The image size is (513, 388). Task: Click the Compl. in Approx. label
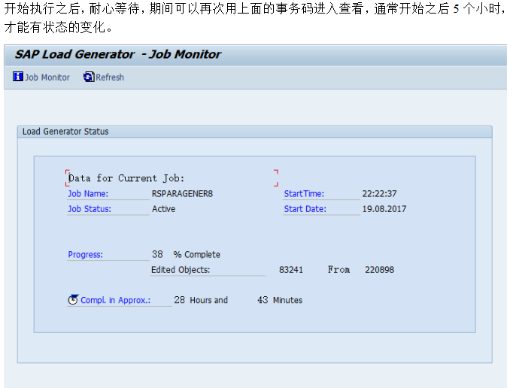click(116, 300)
